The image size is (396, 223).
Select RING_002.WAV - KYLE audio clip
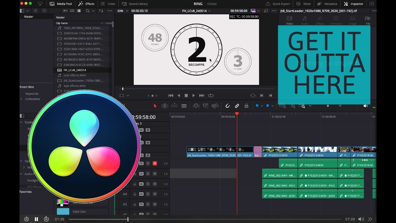tap(280, 184)
